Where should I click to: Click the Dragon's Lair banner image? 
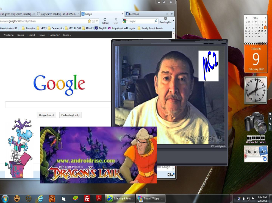click(x=98, y=155)
